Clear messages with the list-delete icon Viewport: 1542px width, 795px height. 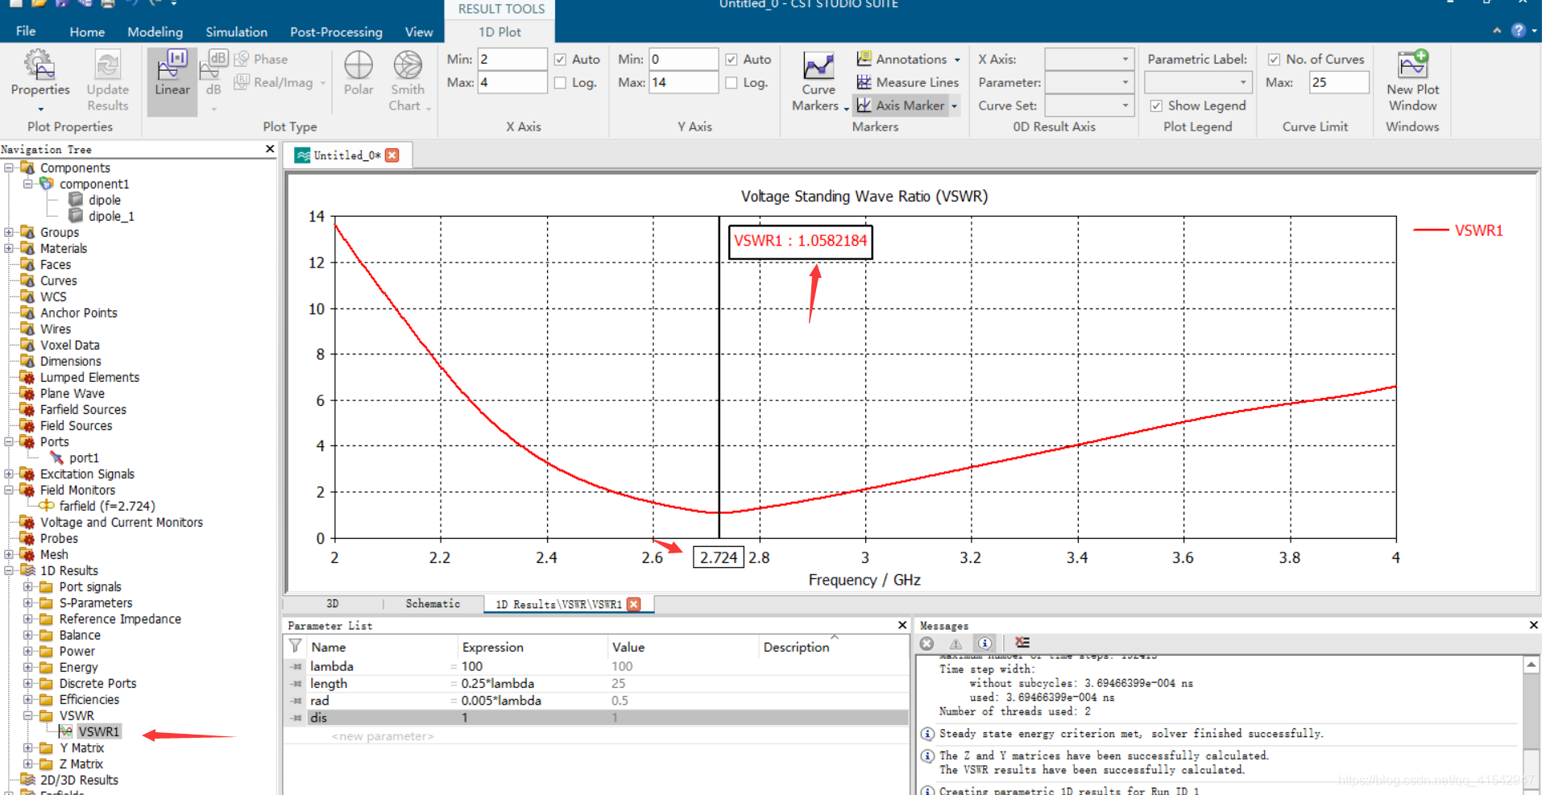1022,643
